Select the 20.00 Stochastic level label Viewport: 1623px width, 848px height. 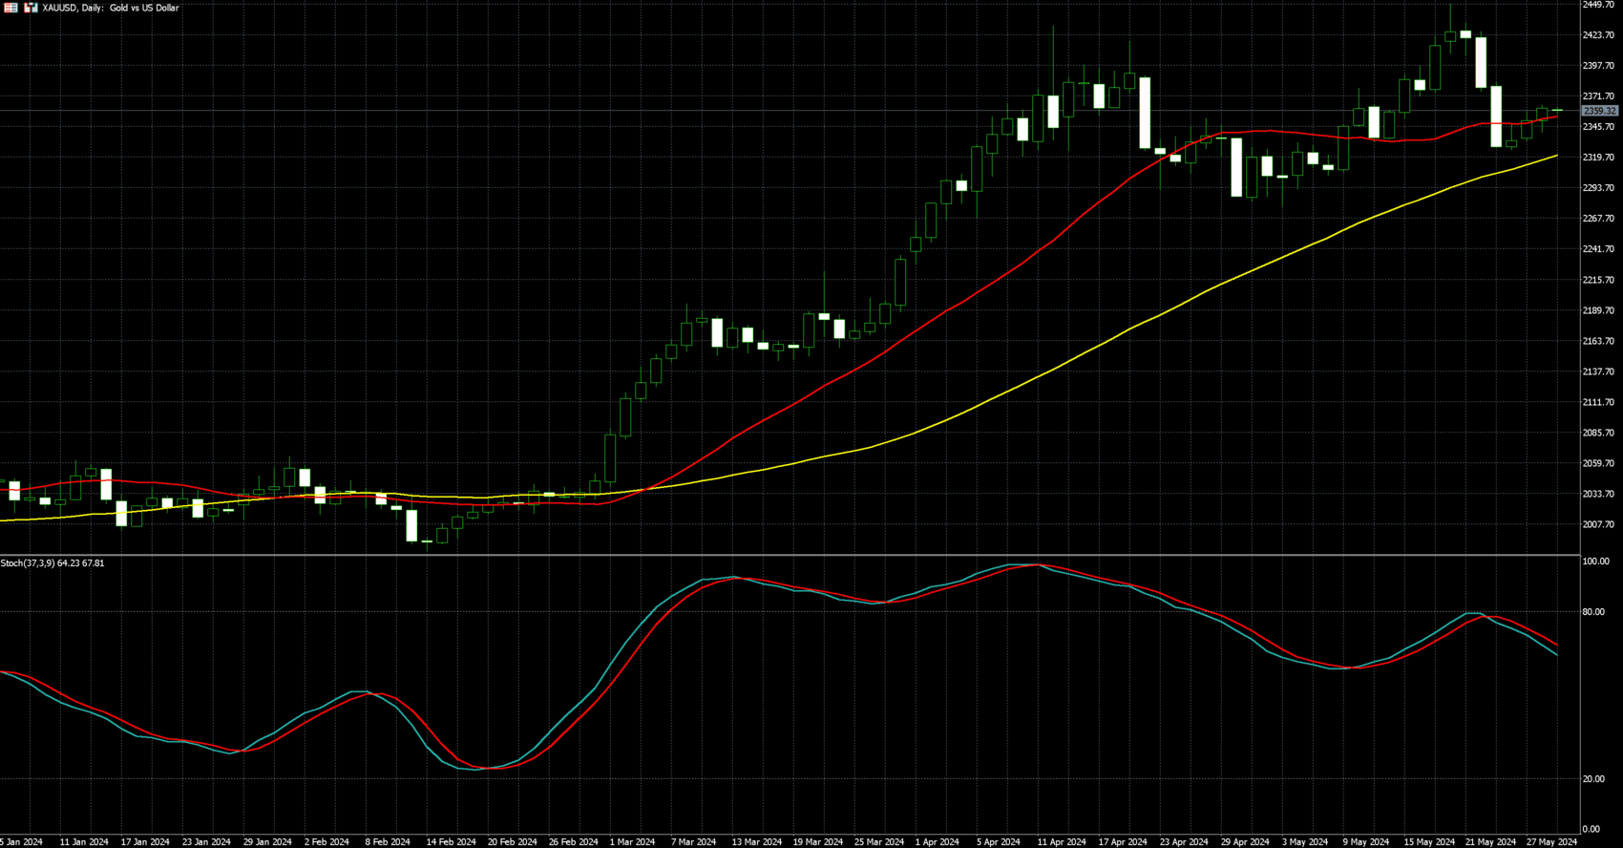coord(1593,779)
